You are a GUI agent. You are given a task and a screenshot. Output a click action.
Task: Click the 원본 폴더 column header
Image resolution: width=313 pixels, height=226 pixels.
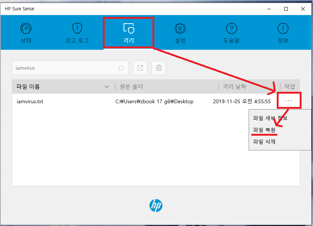[x=131, y=87]
